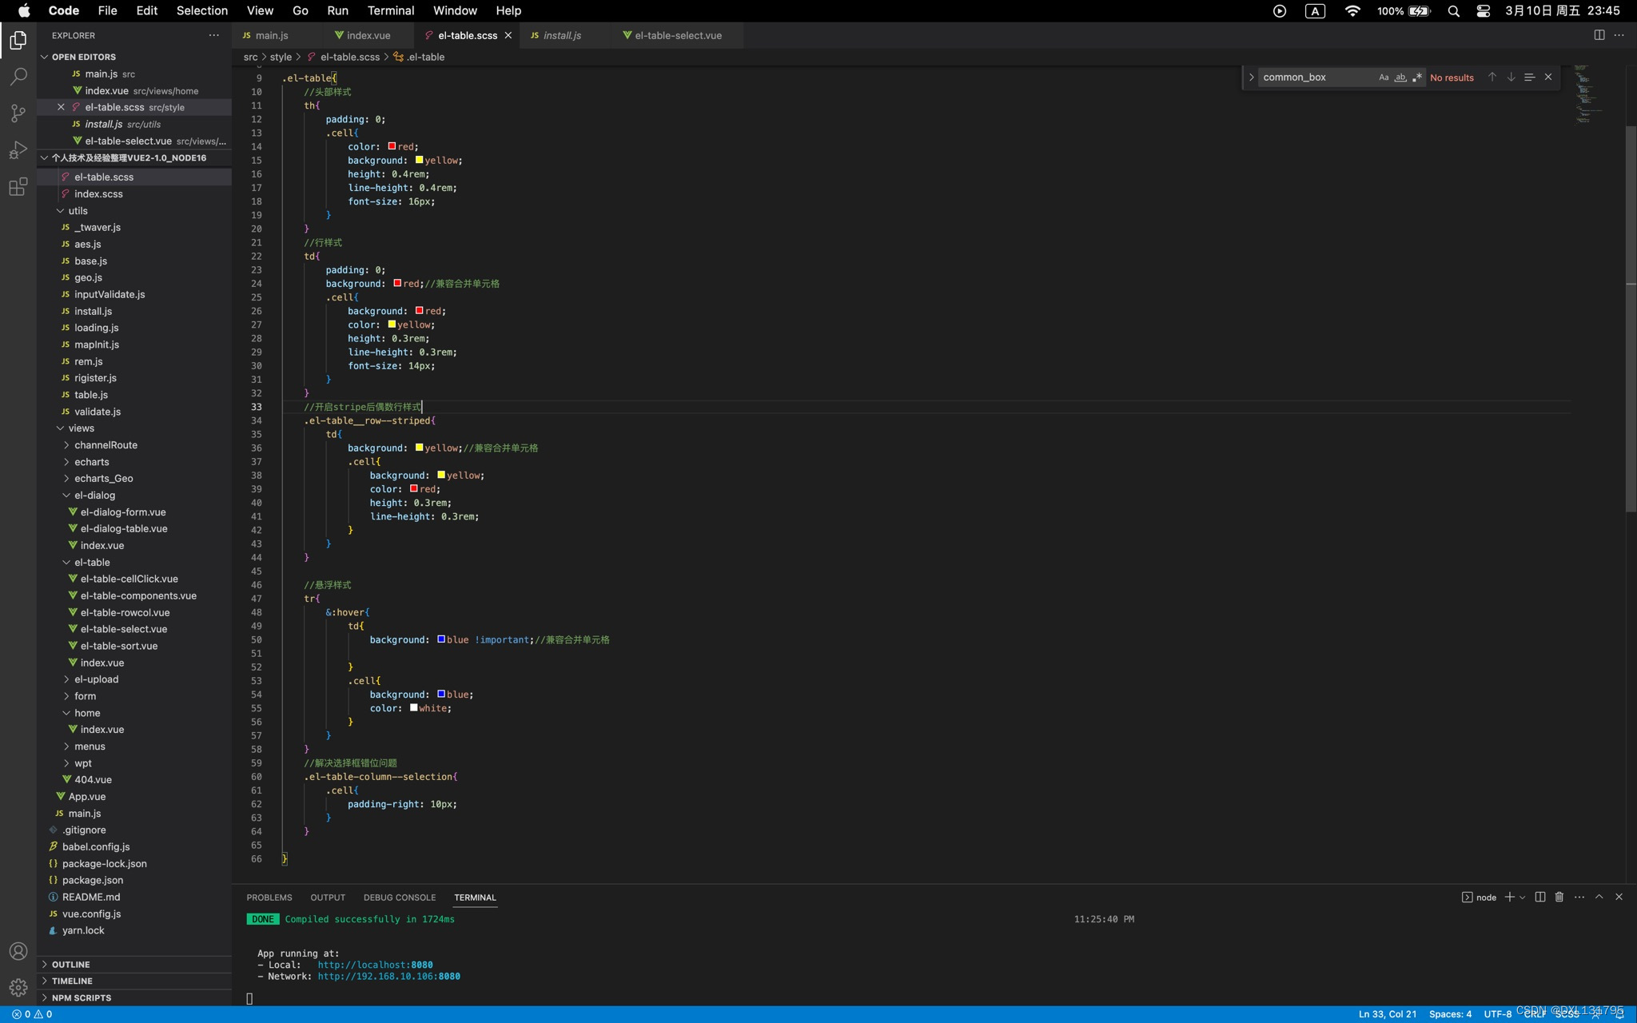Close the bottom panel

1619,897
